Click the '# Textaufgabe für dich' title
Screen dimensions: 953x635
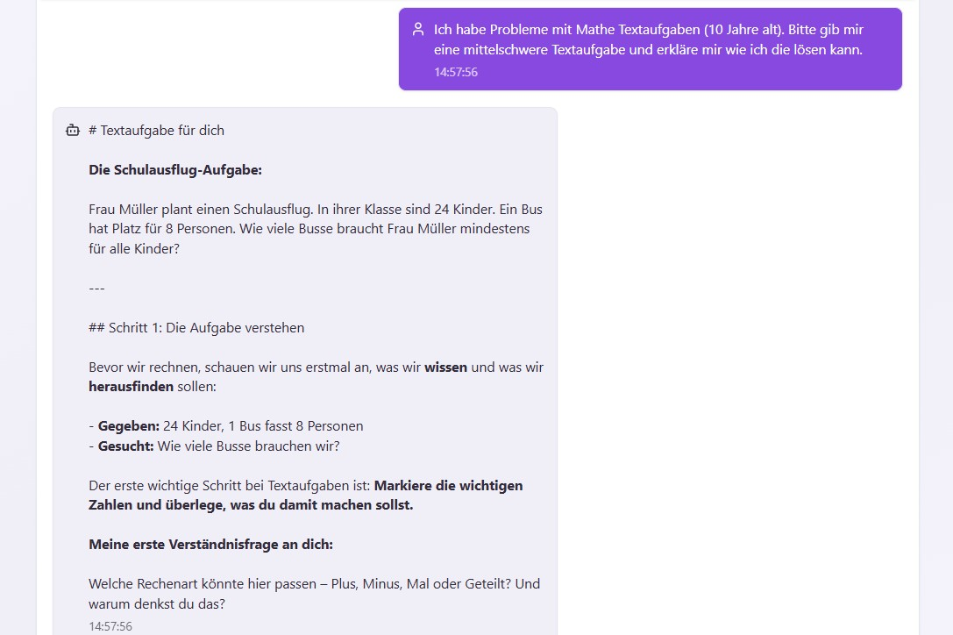156,130
